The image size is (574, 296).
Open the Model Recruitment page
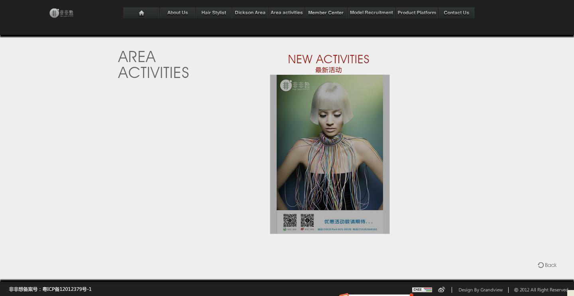pyautogui.click(x=371, y=13)
